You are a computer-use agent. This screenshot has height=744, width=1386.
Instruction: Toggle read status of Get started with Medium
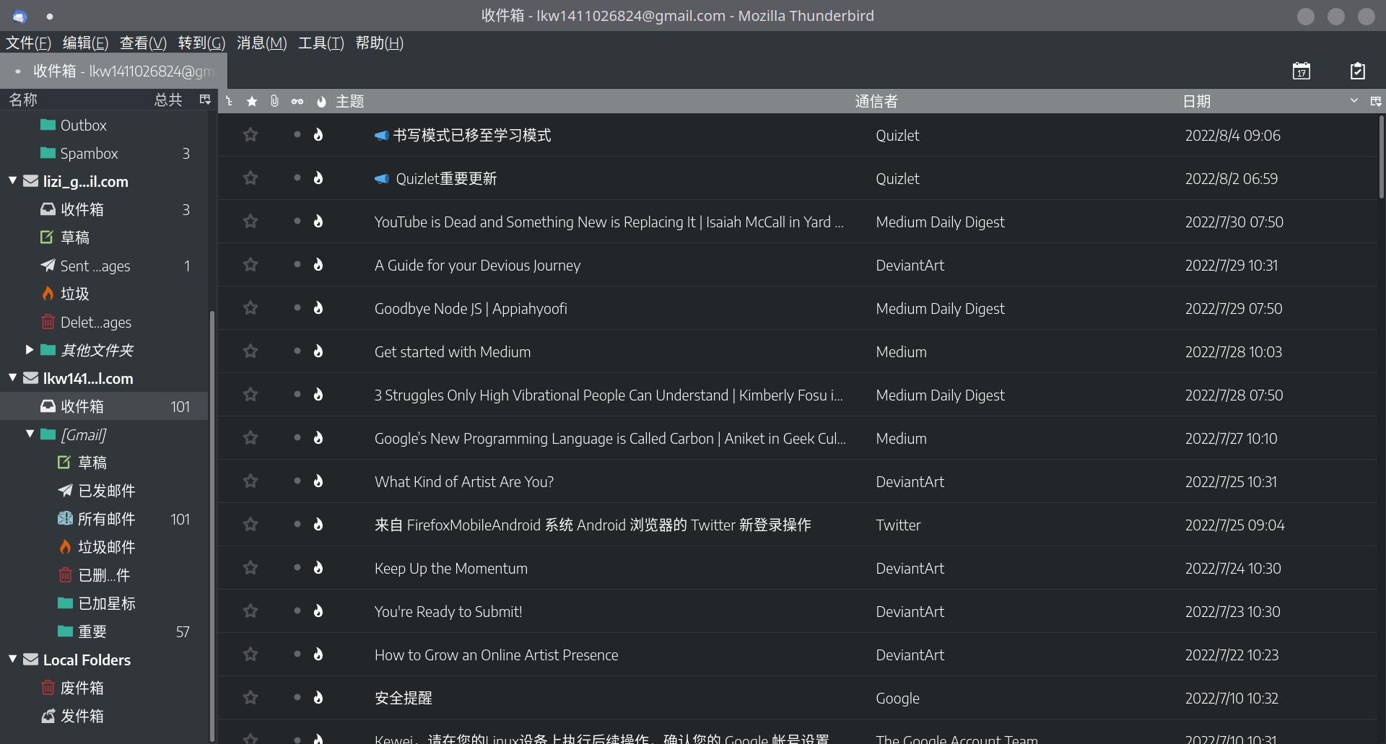click(297, 351)
